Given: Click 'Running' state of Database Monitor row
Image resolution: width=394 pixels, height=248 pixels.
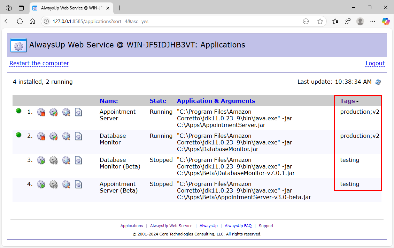Looking at the screenshot, I should 161,136.
